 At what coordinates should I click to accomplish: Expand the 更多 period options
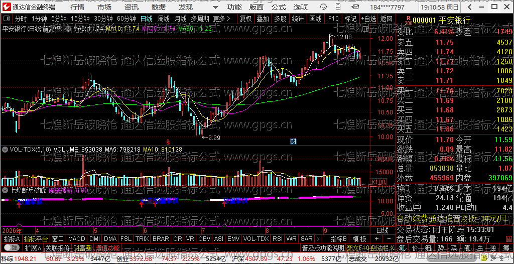pos(222,19)
